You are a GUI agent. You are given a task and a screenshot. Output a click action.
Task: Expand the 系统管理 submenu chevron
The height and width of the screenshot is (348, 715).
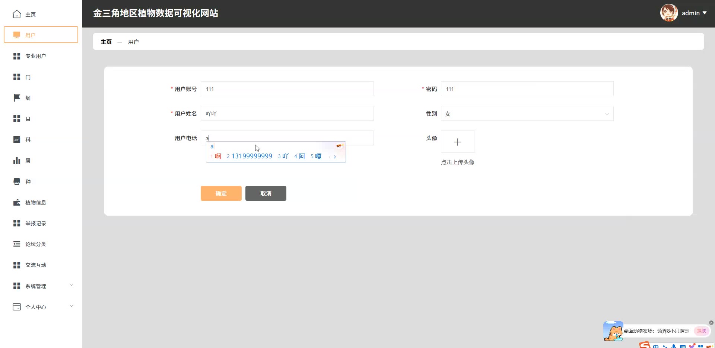pos(72,285)
